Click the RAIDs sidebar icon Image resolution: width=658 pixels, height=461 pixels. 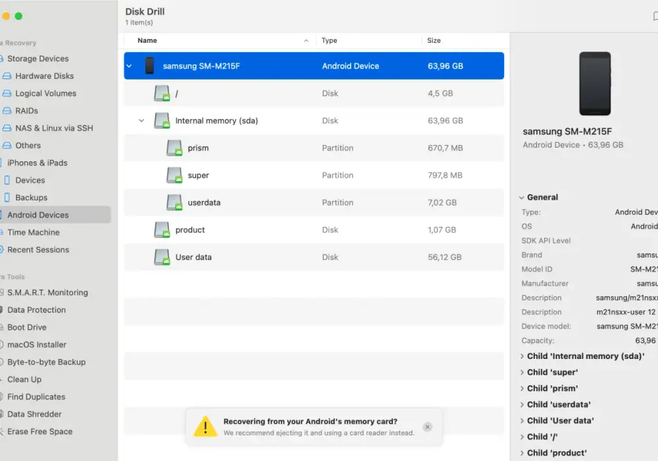coord(7,111)
